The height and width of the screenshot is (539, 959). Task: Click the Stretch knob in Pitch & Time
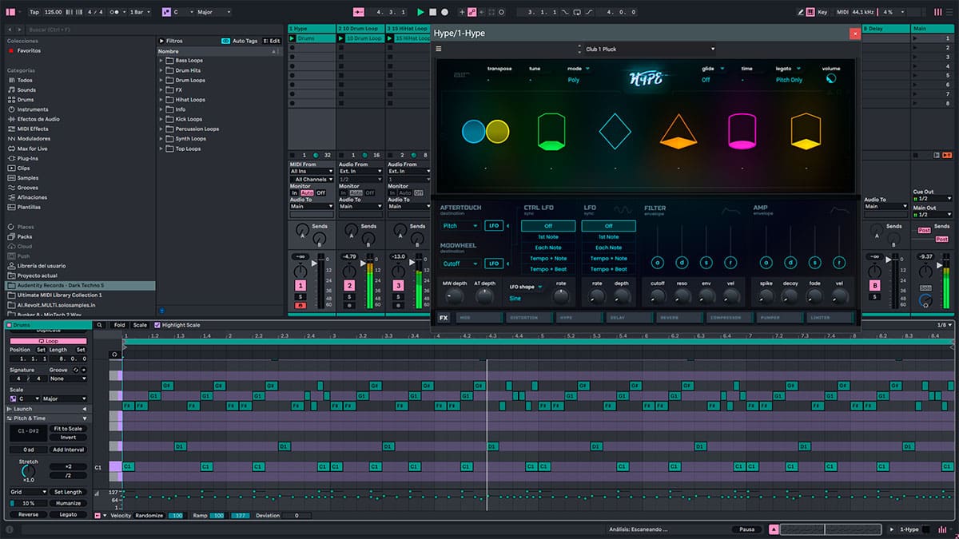(29, 471)
